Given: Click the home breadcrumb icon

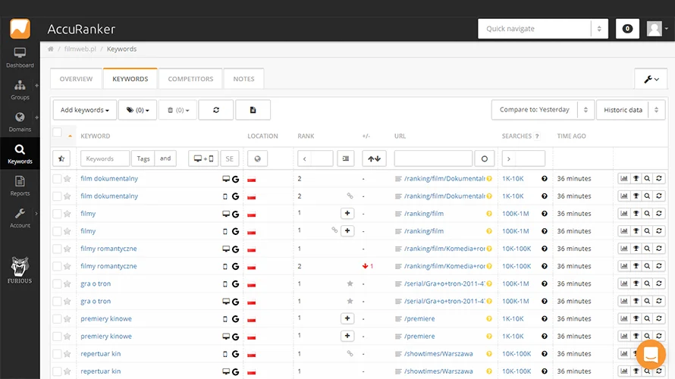Looking at the screenshot, I should coord(51,49).
